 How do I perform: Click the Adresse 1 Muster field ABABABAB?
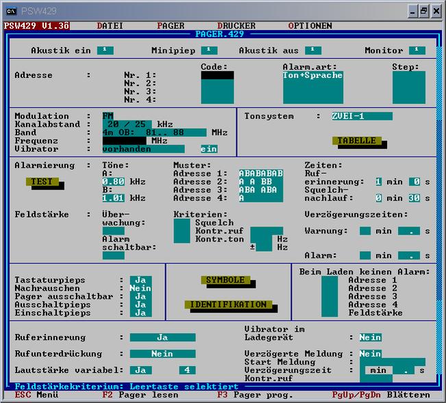[260, 173]
